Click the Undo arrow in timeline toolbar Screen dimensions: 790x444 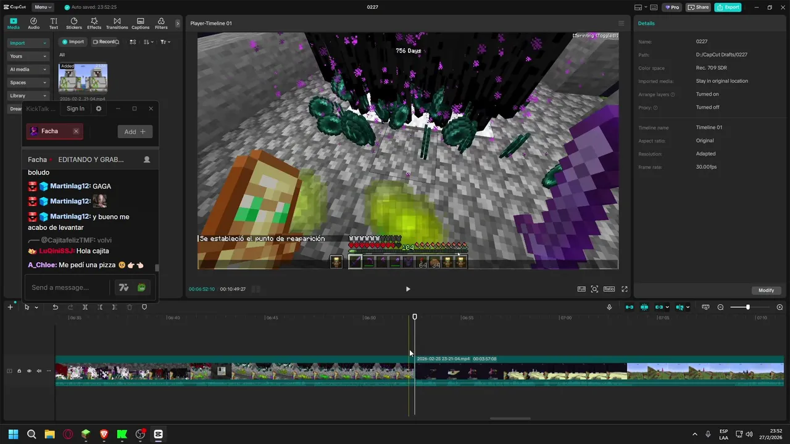tap(55, 307)
